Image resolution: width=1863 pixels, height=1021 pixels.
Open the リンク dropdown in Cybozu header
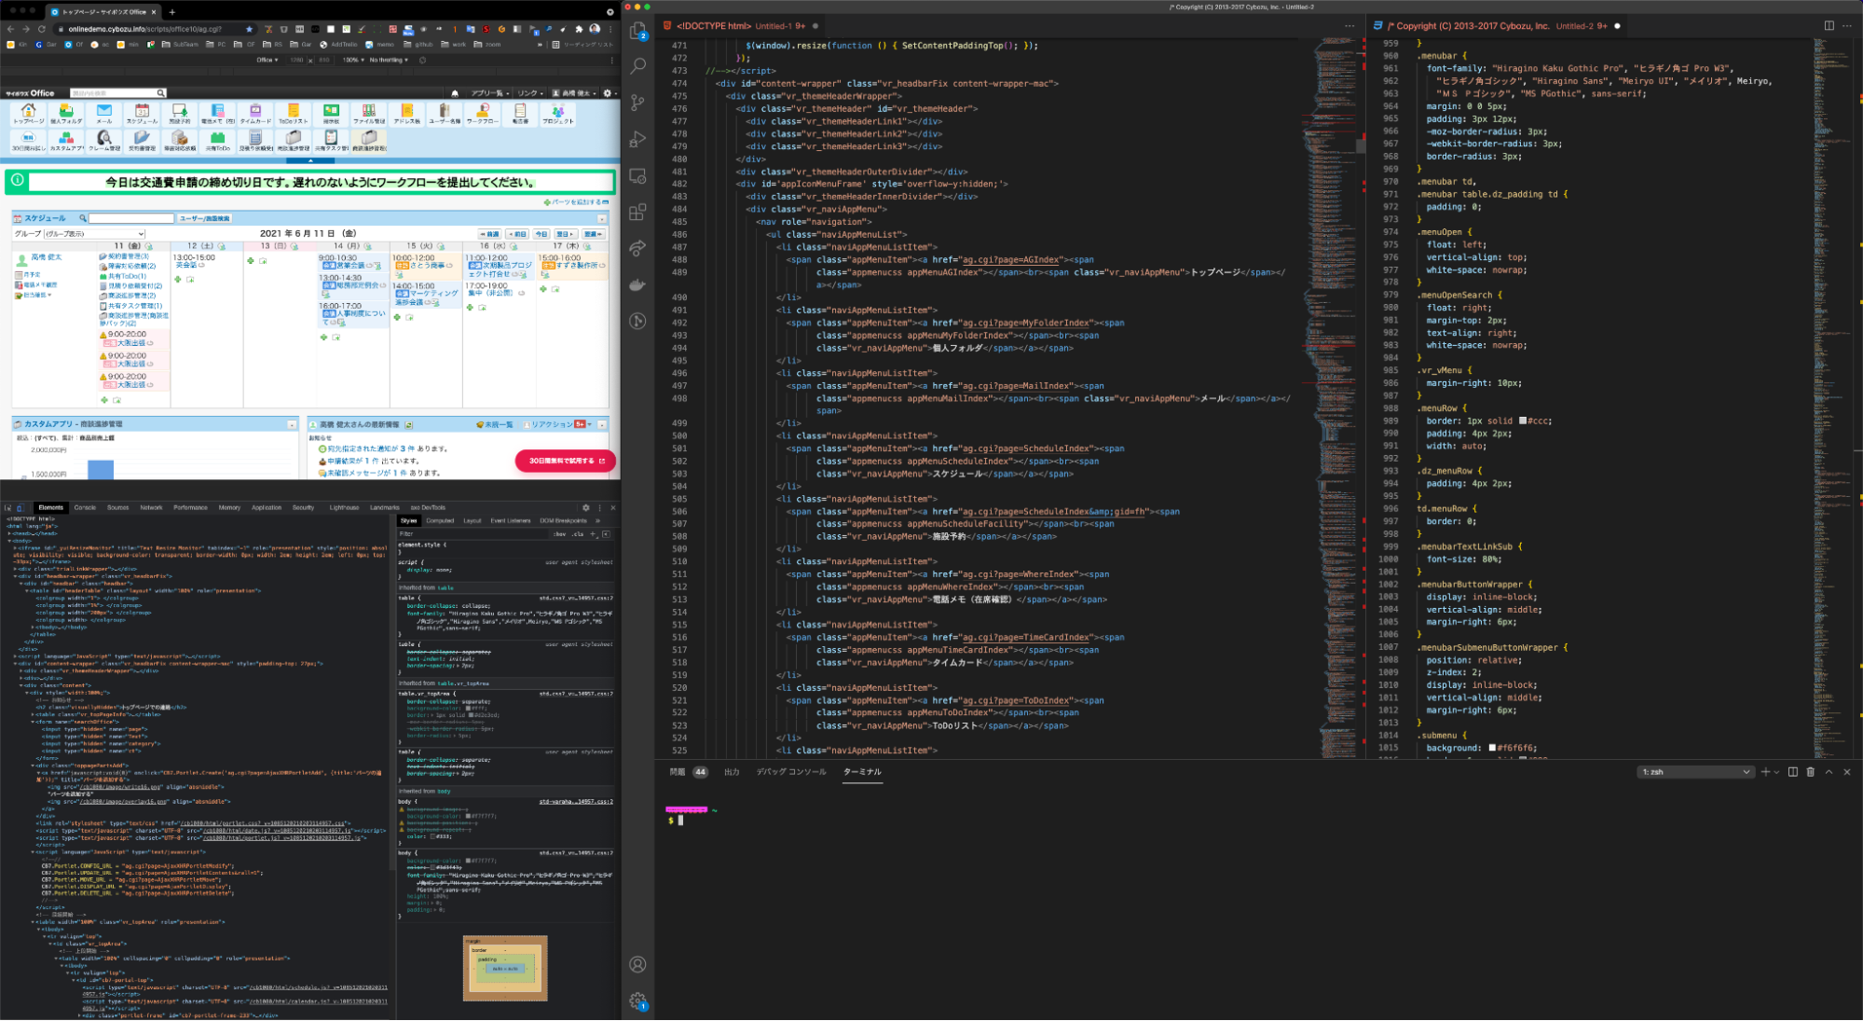click(x=530, y=93)
